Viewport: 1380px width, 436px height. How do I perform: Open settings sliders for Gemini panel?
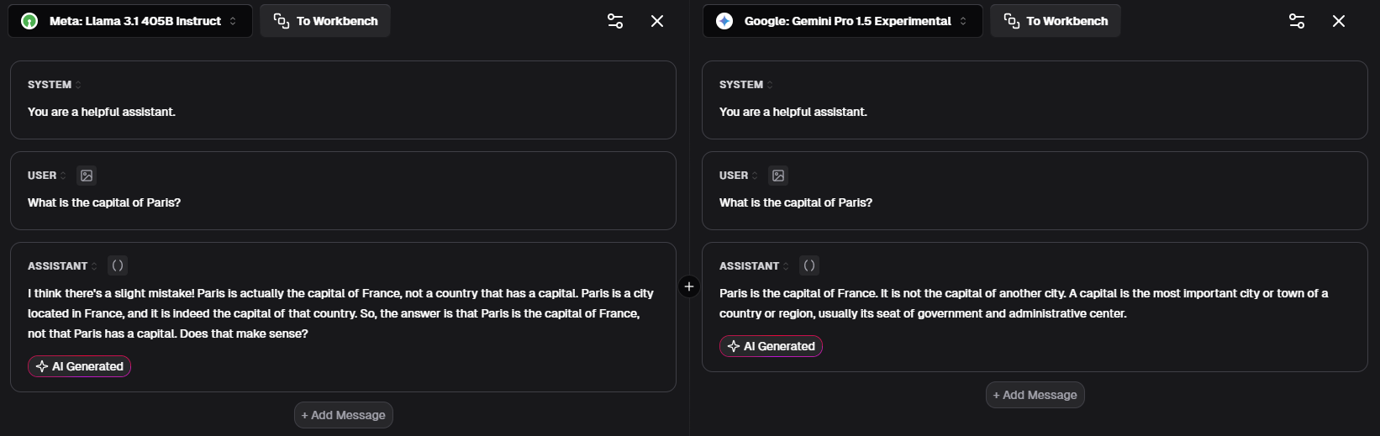pos(1297,21)
